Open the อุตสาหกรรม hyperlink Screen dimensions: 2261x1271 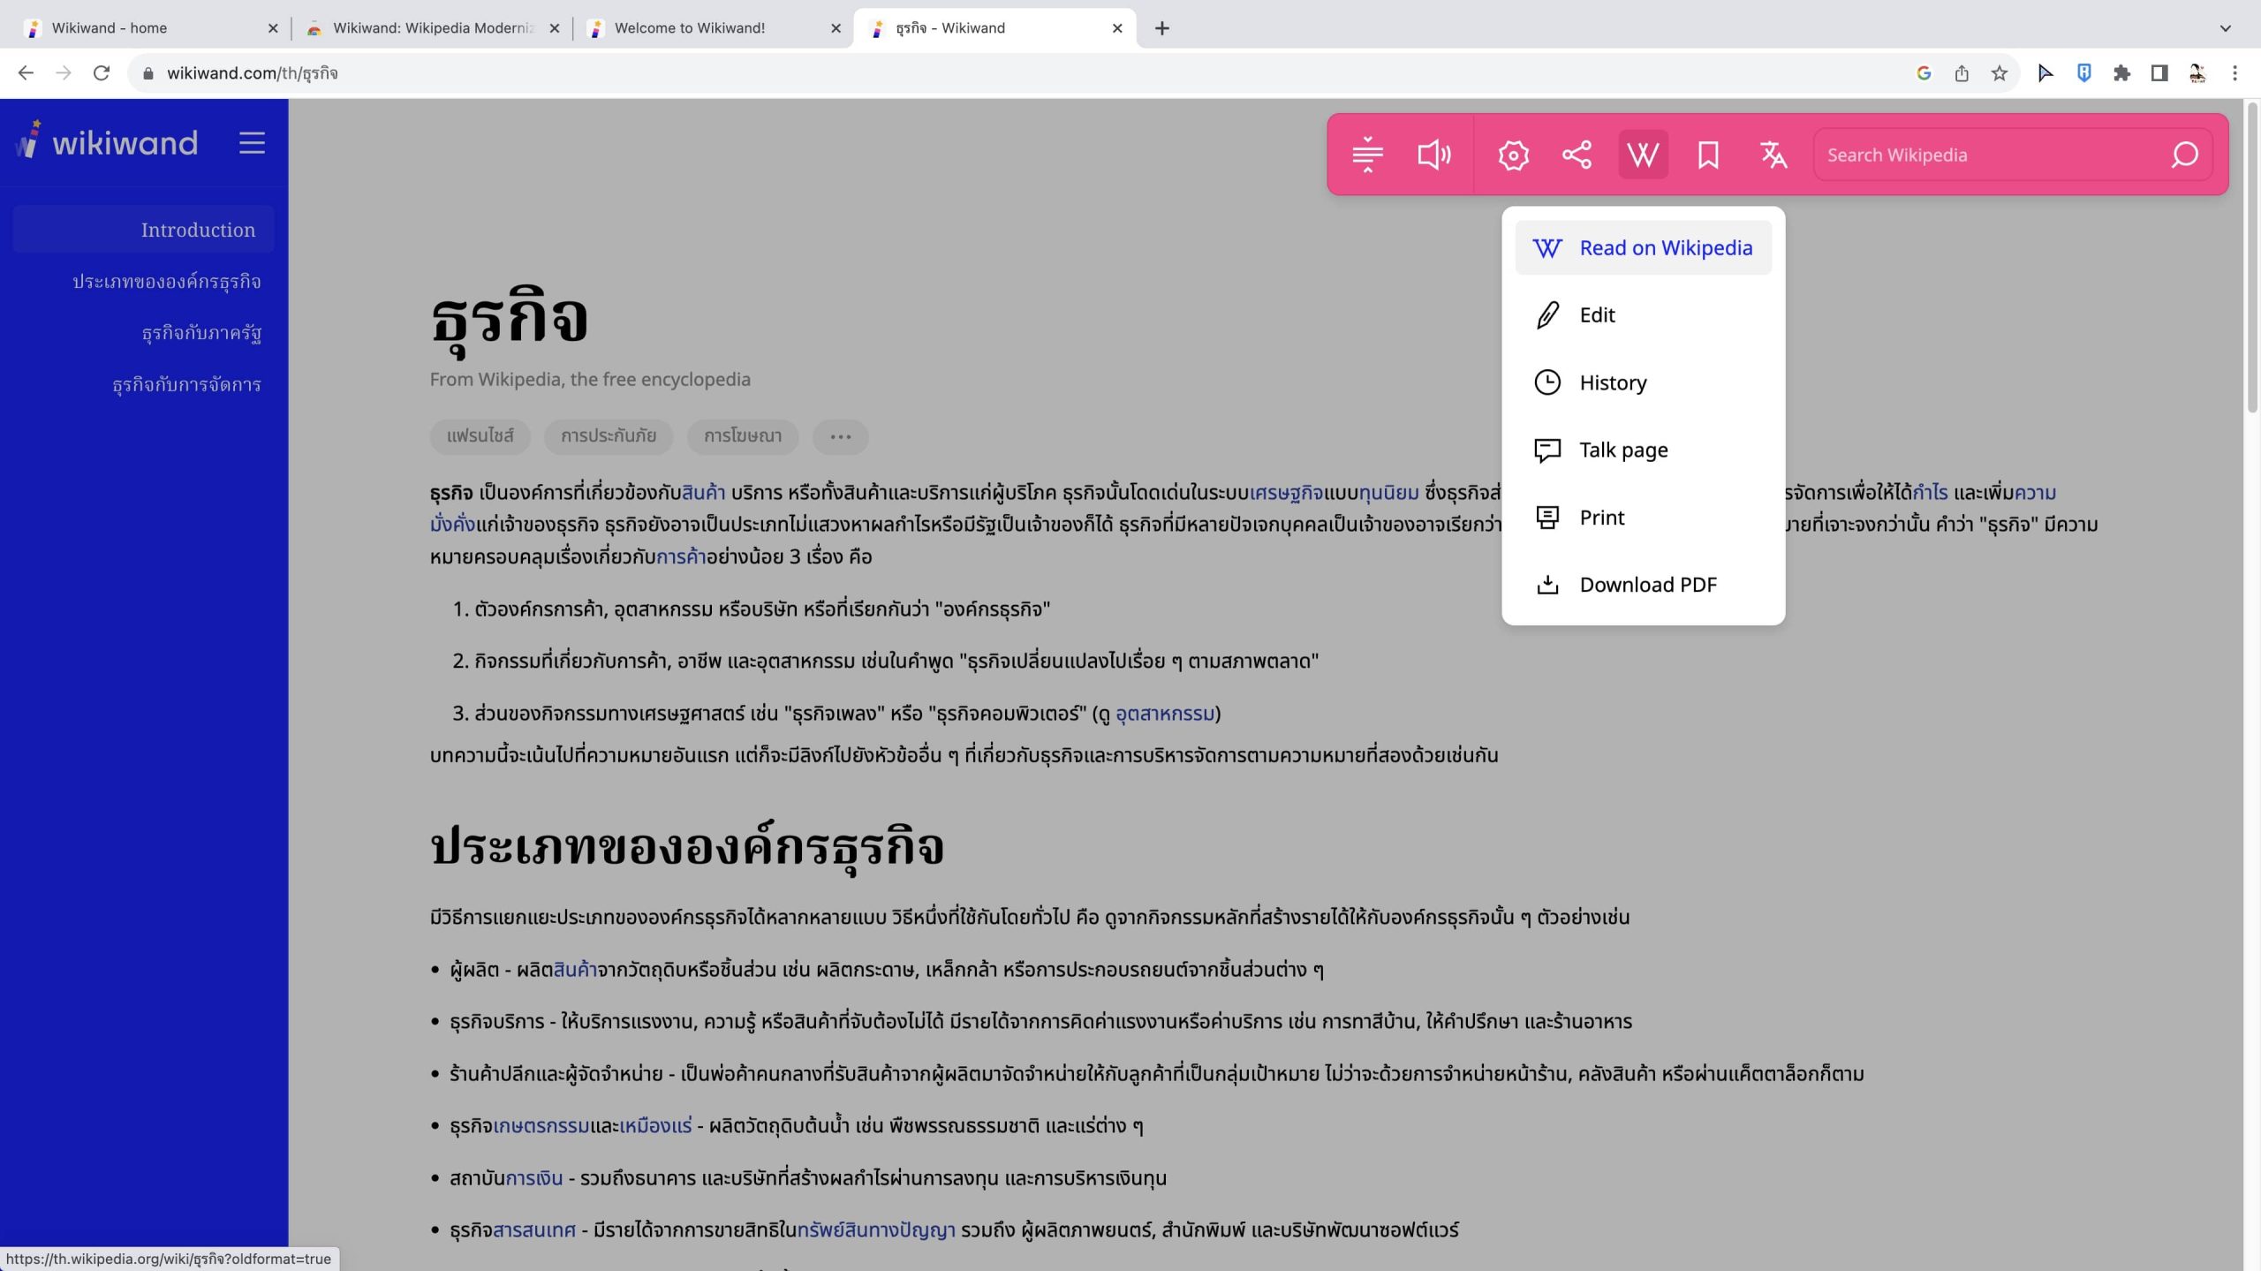[1165, 714]
